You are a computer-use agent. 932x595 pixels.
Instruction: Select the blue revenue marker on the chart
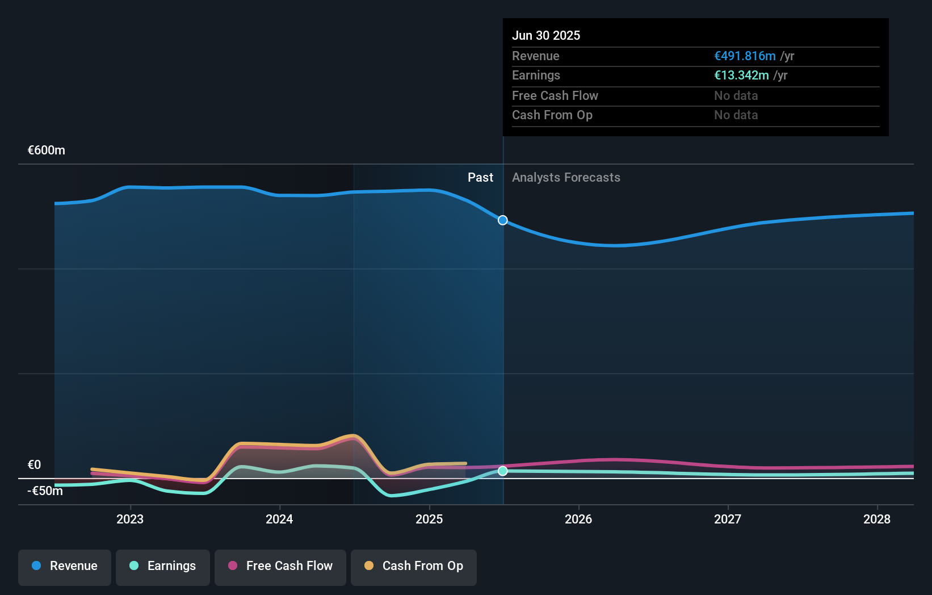[502, 220]
